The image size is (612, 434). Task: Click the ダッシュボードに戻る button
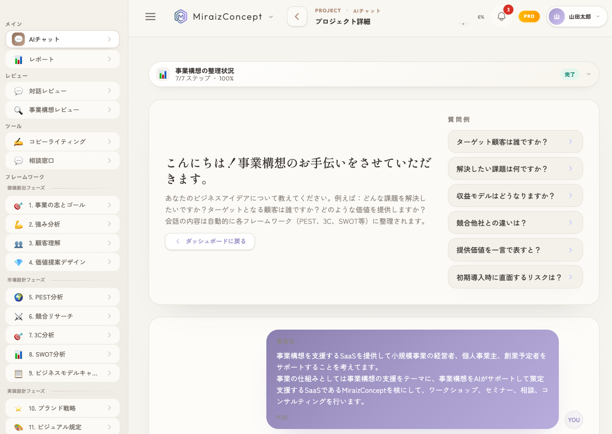point(210,241)
